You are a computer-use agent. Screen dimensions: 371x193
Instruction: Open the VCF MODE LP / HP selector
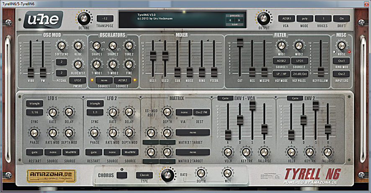click(281, 74)
